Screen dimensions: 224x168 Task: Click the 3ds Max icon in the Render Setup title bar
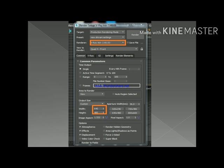77,26
